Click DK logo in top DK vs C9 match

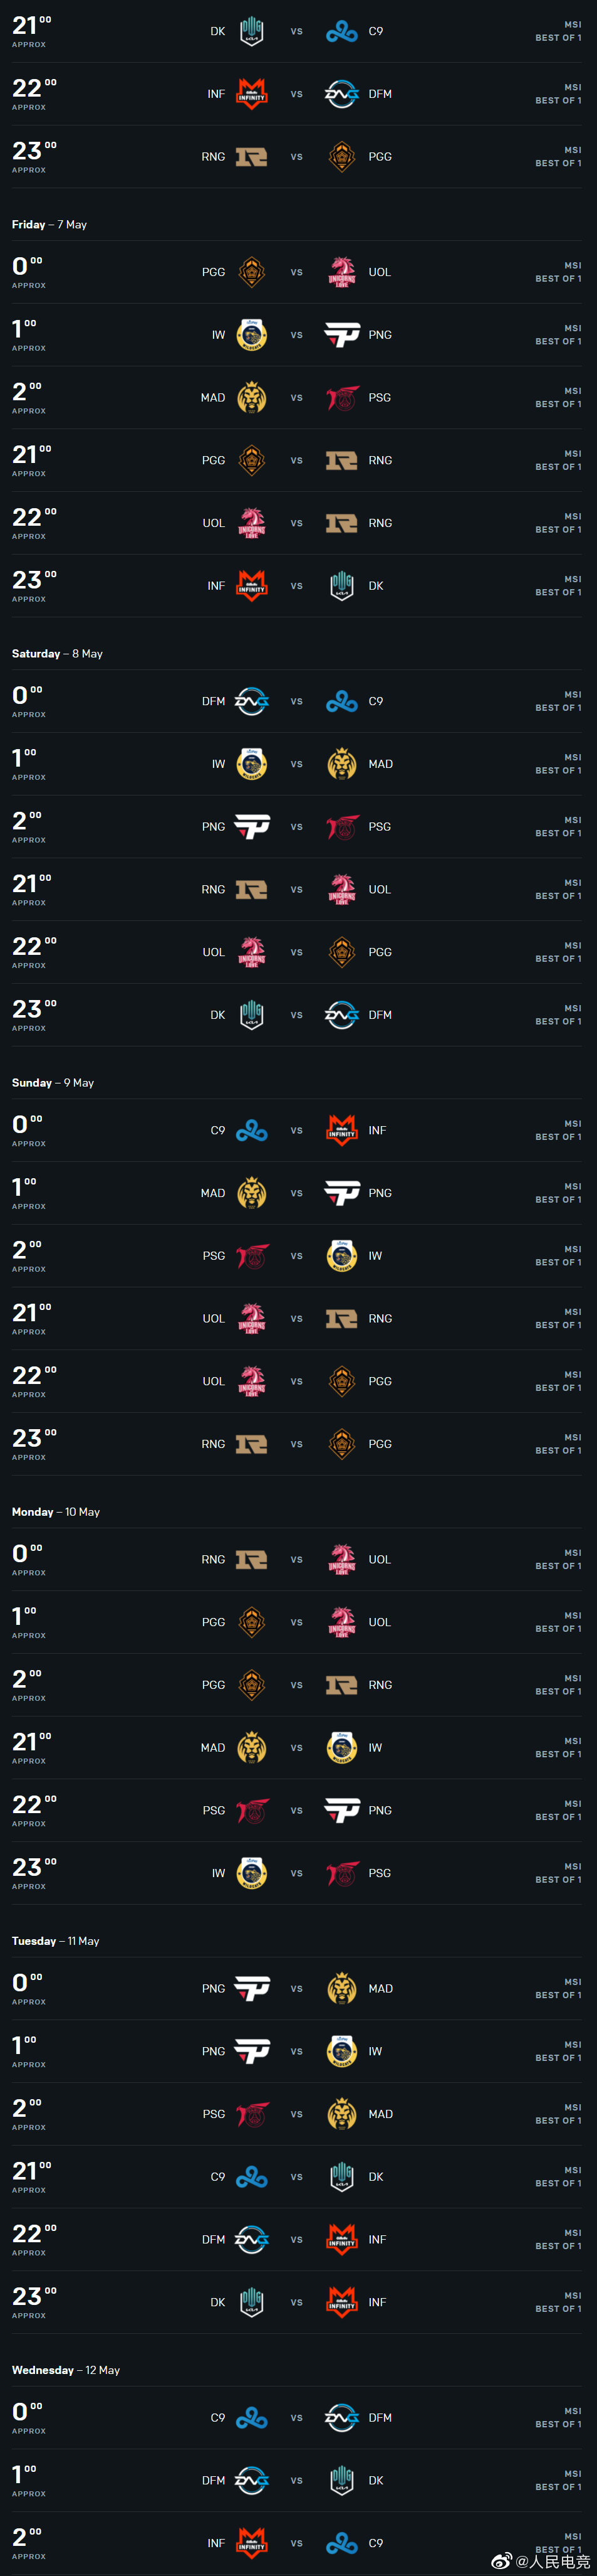252,31
